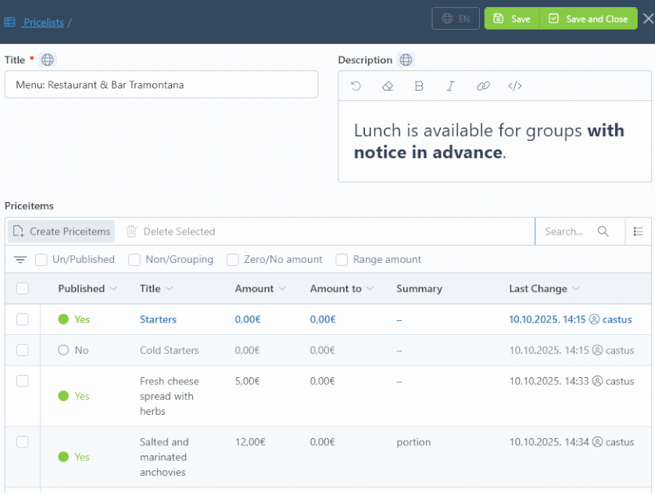655x493 pixels.
Task: Enable the Un/Published filter checkbox
Action: point(41,260)
